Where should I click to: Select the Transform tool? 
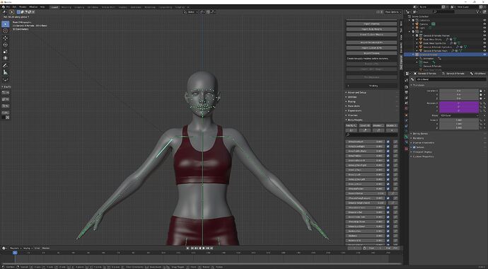[5, 58]
